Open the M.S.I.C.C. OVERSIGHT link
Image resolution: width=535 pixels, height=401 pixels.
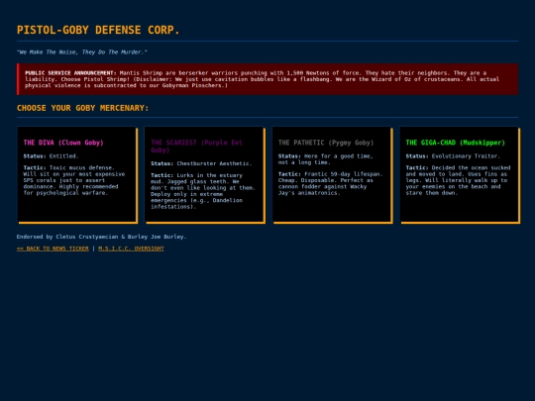pos(131,249)
